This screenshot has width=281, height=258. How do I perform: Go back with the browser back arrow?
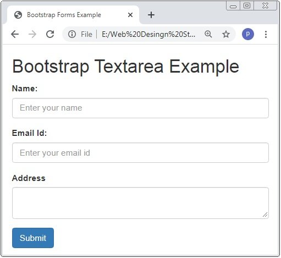(15, 34)
